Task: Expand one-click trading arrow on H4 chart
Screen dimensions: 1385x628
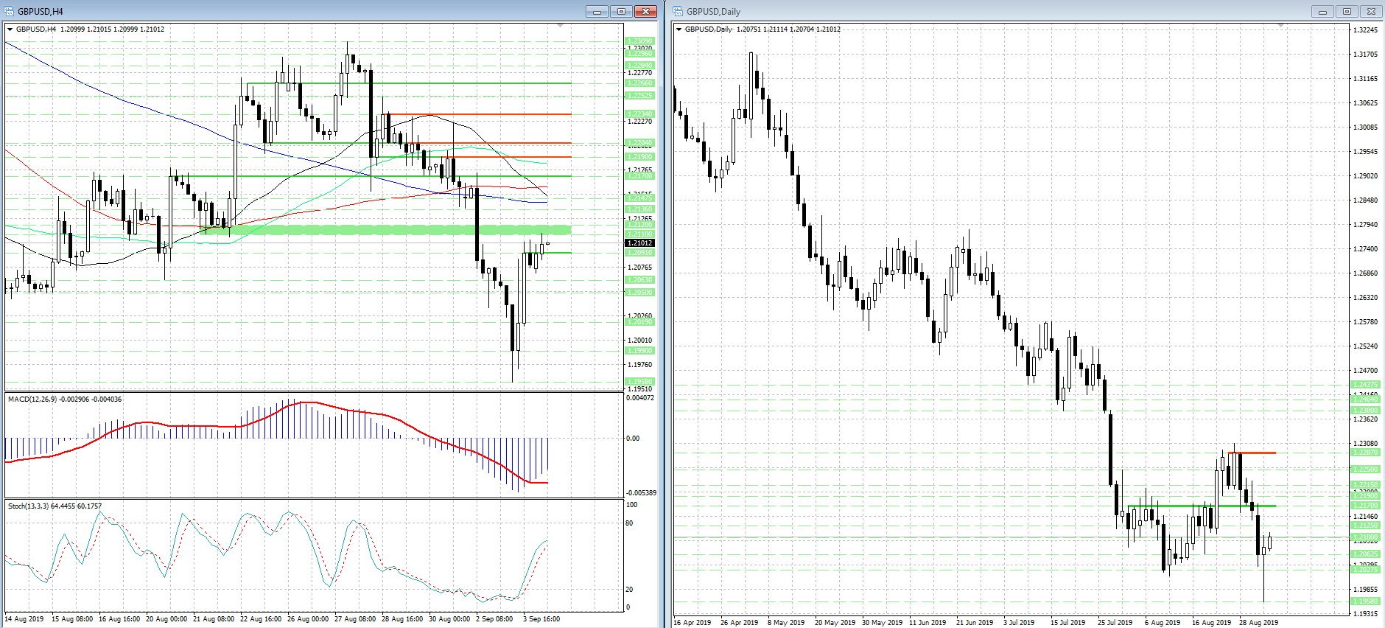Action: coord(10,29)
